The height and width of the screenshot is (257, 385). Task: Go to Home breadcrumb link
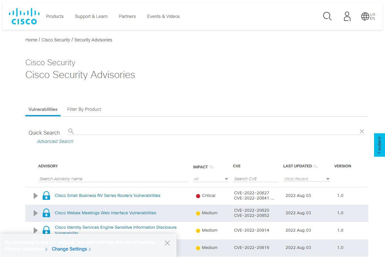point(31,40)
